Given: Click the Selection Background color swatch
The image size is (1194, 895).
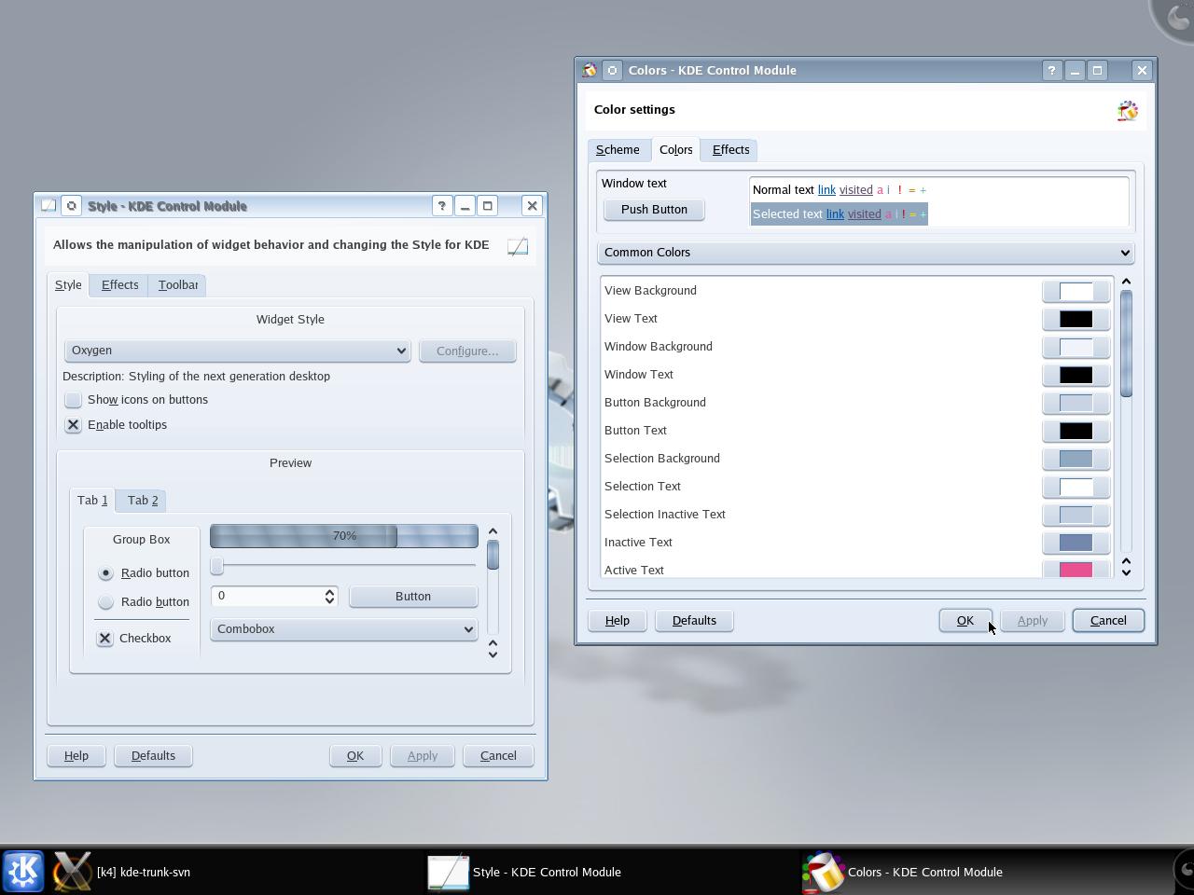Looking at the screenshot, I should click(1076, 459).
